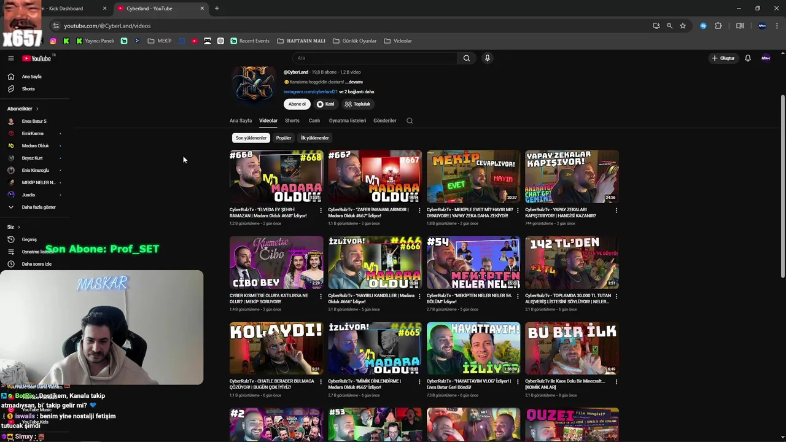Image resolution: width=786 pixels, height=442 pixels.
Task: Click the zoom magnifier in address bar
Action: [x=669, y=26]
